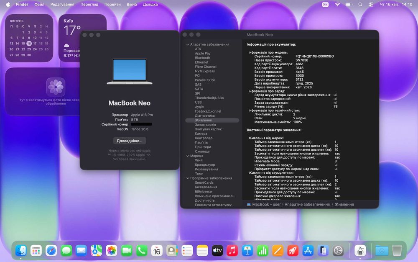
Task: Open the App Store in the Dock
Action: pos(308,251)
